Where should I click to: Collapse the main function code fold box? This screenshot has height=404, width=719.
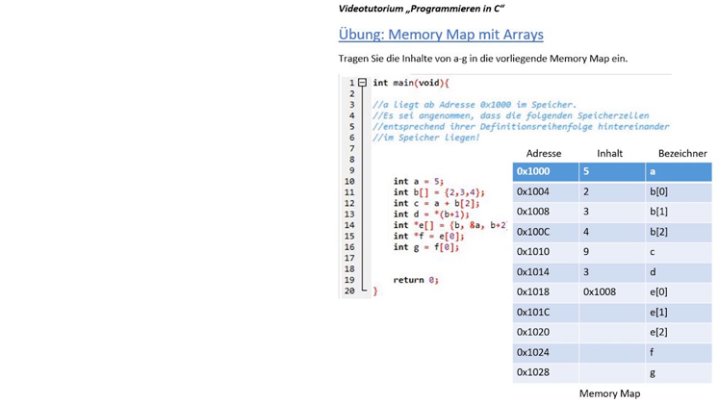click(363, 83)
